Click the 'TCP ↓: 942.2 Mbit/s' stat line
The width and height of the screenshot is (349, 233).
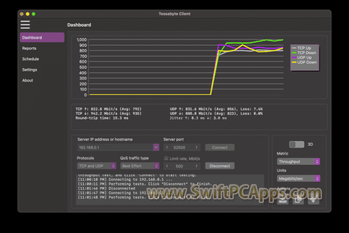(109, 114)
